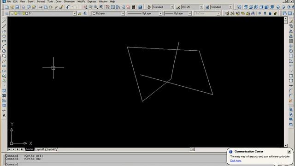Open the table style Standard dropdown
This screenshot has width=295, height=166.
point(230,7)
